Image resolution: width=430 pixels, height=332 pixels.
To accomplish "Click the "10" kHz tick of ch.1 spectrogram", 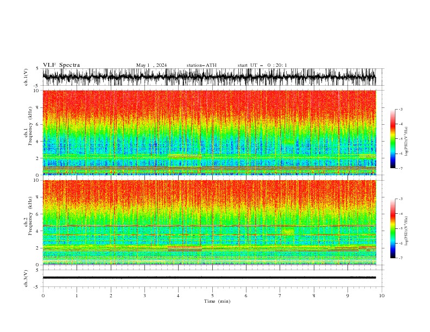I will [x=37, y=91].
